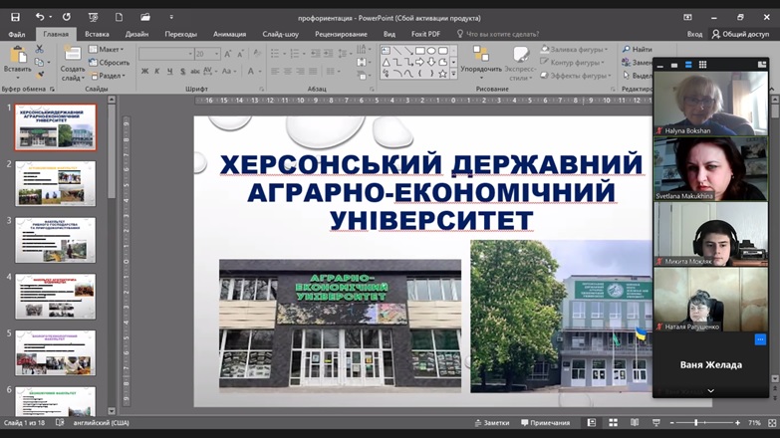The image size is (780, 438).
Task: Decrease font size with the smaller A icon
Action: (240, 54)
